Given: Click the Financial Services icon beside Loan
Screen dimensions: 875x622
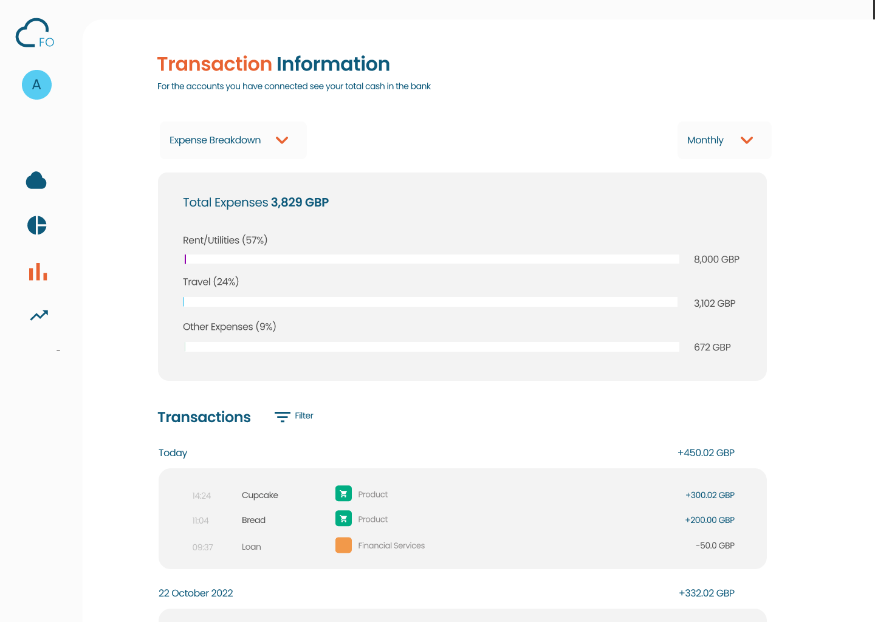Looking at the screenshot, I should (x=343, y=545).
